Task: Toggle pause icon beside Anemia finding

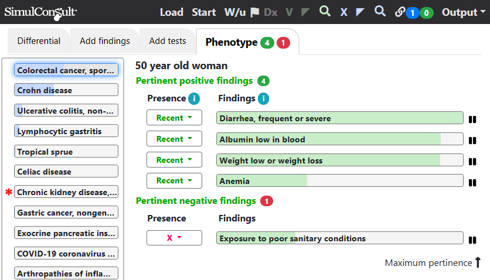Action: [x=472, y=183]
